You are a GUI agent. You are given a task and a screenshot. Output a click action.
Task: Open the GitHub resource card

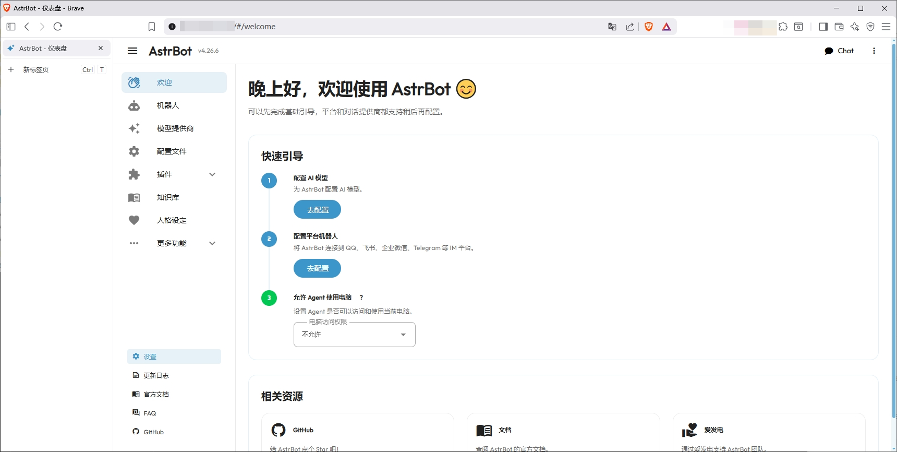[x=358, y=432]
